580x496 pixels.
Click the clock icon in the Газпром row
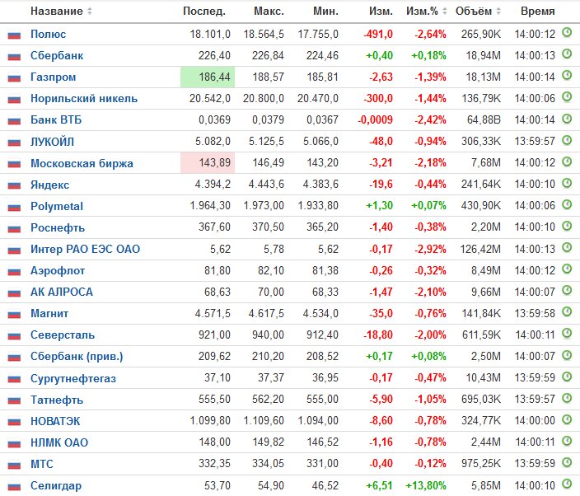(x=567, y=76)
